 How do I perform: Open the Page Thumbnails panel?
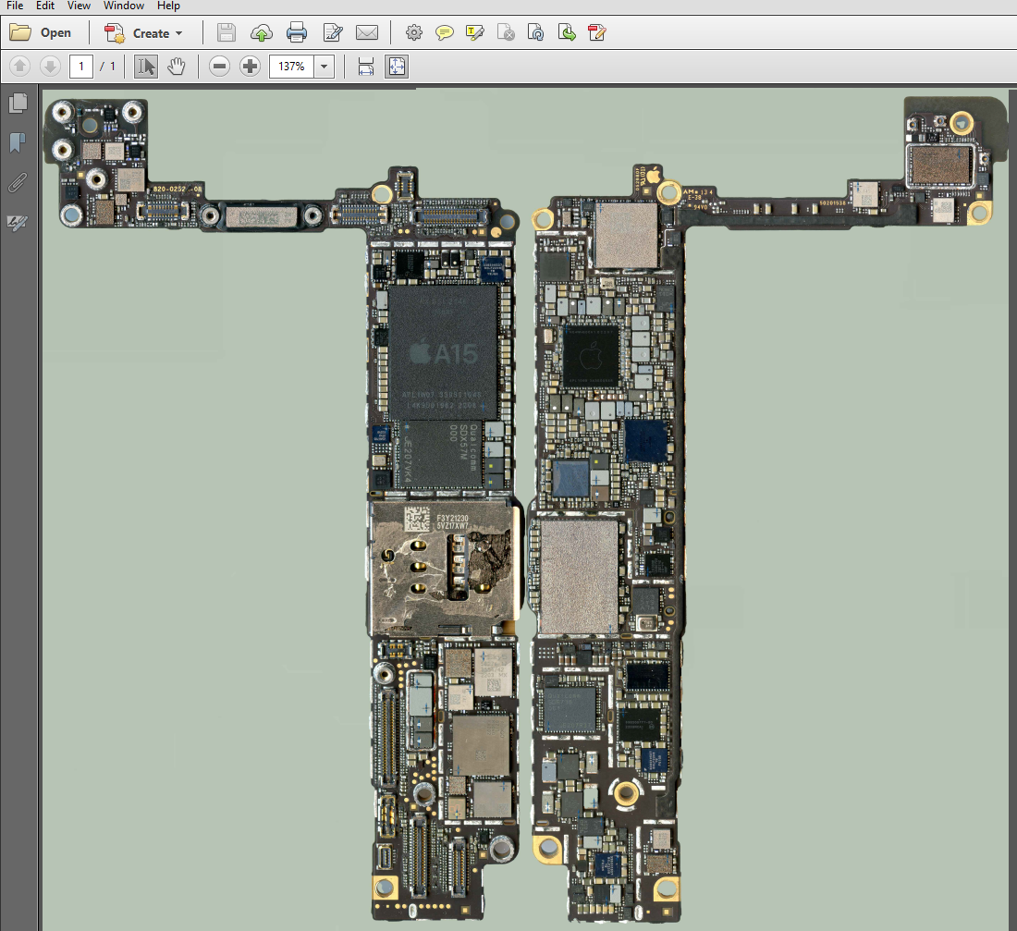[x=18, y=103]
